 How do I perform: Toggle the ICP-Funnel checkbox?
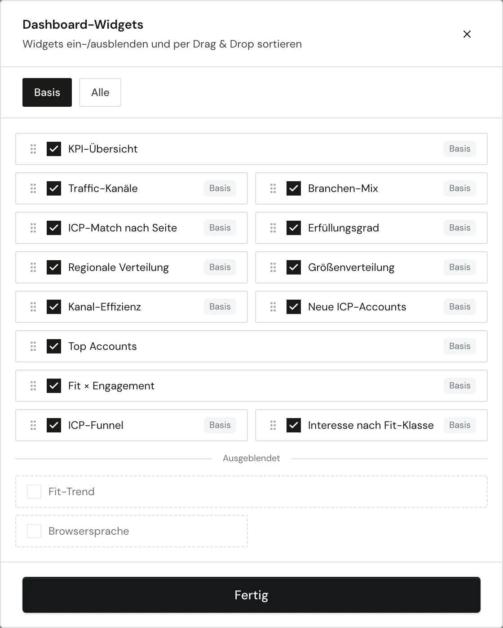point(54,425)
